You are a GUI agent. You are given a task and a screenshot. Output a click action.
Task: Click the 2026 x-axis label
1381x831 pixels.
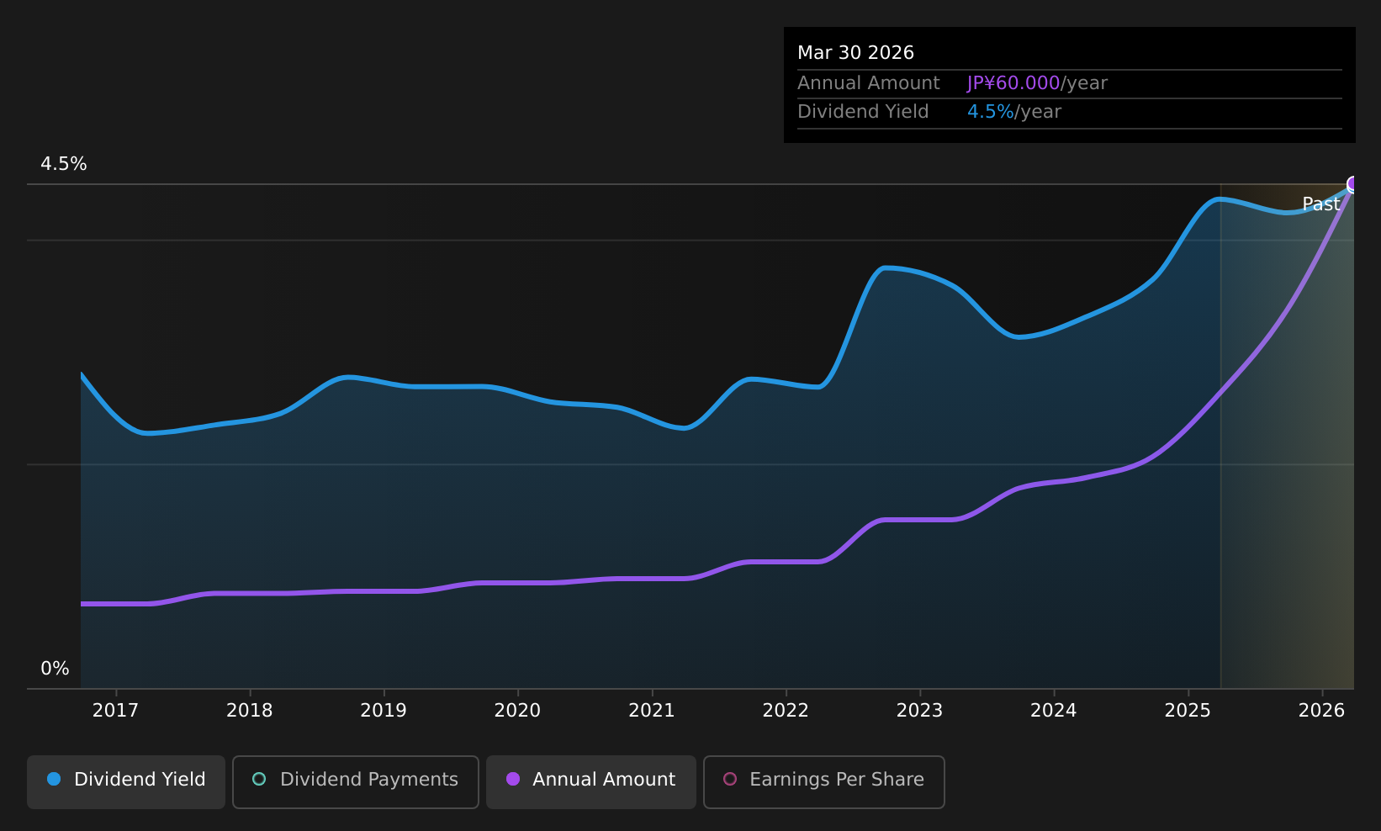pyautogui.click(x=1322, y=711)
